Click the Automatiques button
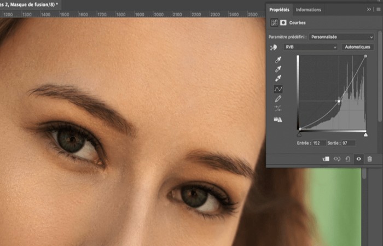This screenshot has width=383, height=246. coord(357,47)
